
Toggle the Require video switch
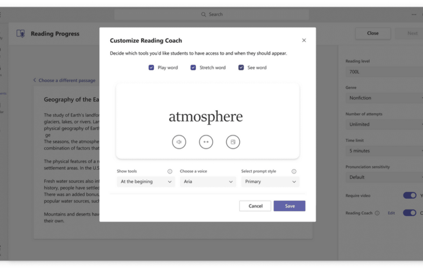coord(410,195)
